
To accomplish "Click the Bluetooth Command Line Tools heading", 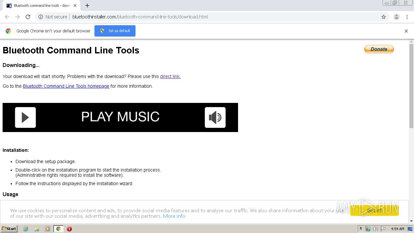I will click(x=71, y=50).
